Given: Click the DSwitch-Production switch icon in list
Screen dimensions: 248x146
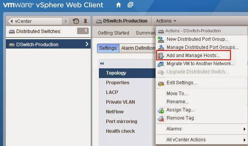Looking at the screenshot, I should [x=12, y=45].
